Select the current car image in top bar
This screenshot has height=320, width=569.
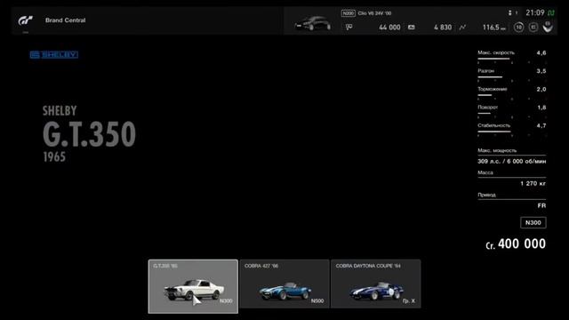pos(312,23)
